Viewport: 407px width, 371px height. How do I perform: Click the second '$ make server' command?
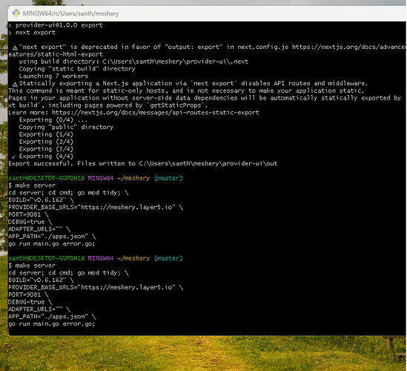pos(32,266)
